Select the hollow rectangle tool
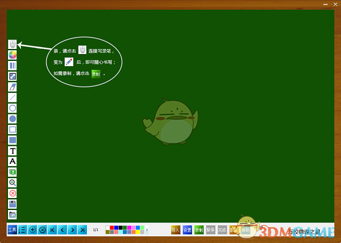This screenshot has height=243, width=341. coord(13,129)
